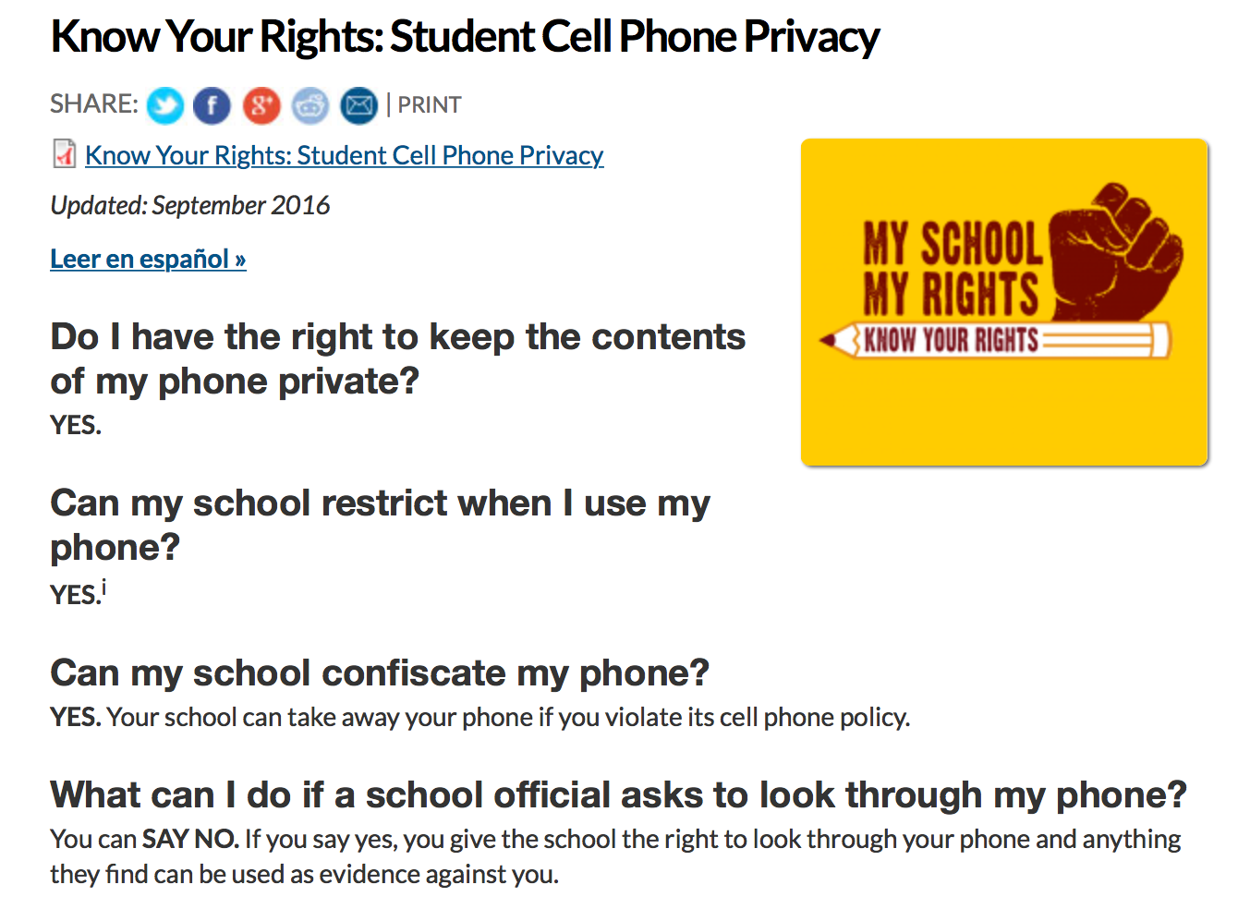Print the page using PRINT

[430, 105]
